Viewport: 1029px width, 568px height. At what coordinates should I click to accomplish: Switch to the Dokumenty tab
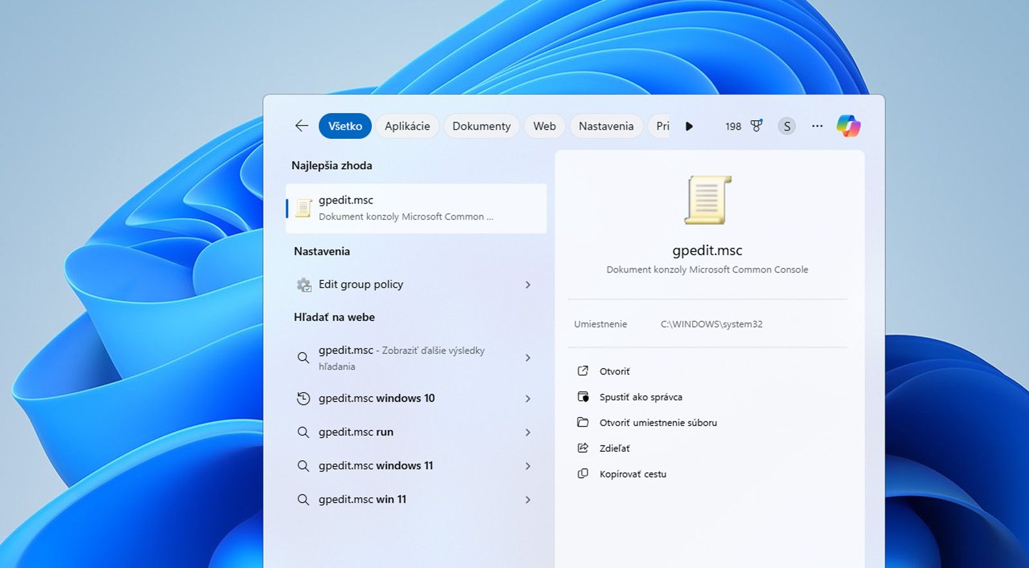(x=481, y=126)
